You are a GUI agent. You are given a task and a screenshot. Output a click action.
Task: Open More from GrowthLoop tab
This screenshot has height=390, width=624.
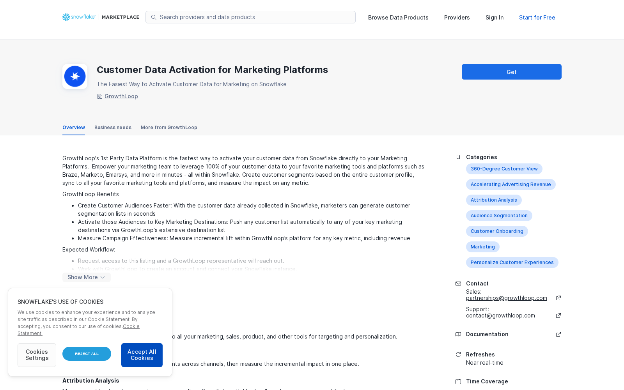(169, 128)
